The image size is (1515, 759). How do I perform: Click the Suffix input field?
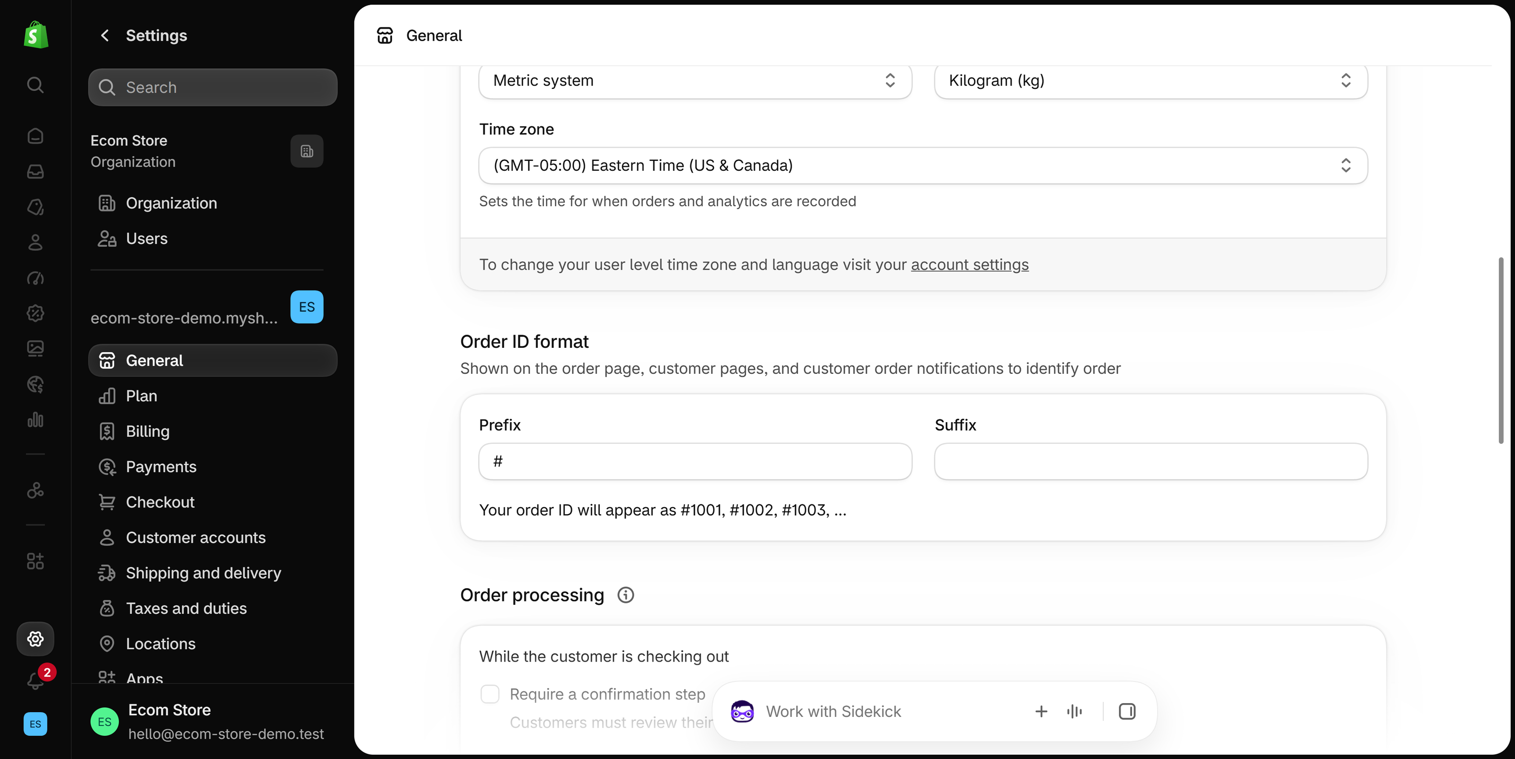click(x=1151, y=461)
